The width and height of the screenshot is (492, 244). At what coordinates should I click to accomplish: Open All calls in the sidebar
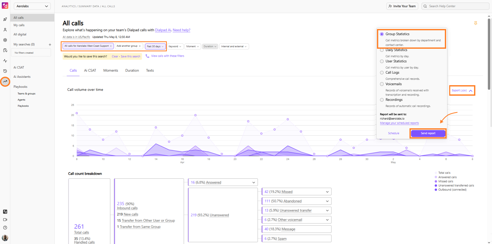(x=32, y=18)
